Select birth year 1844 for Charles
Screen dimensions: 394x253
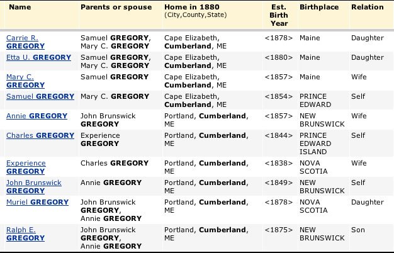click(279, 135)
